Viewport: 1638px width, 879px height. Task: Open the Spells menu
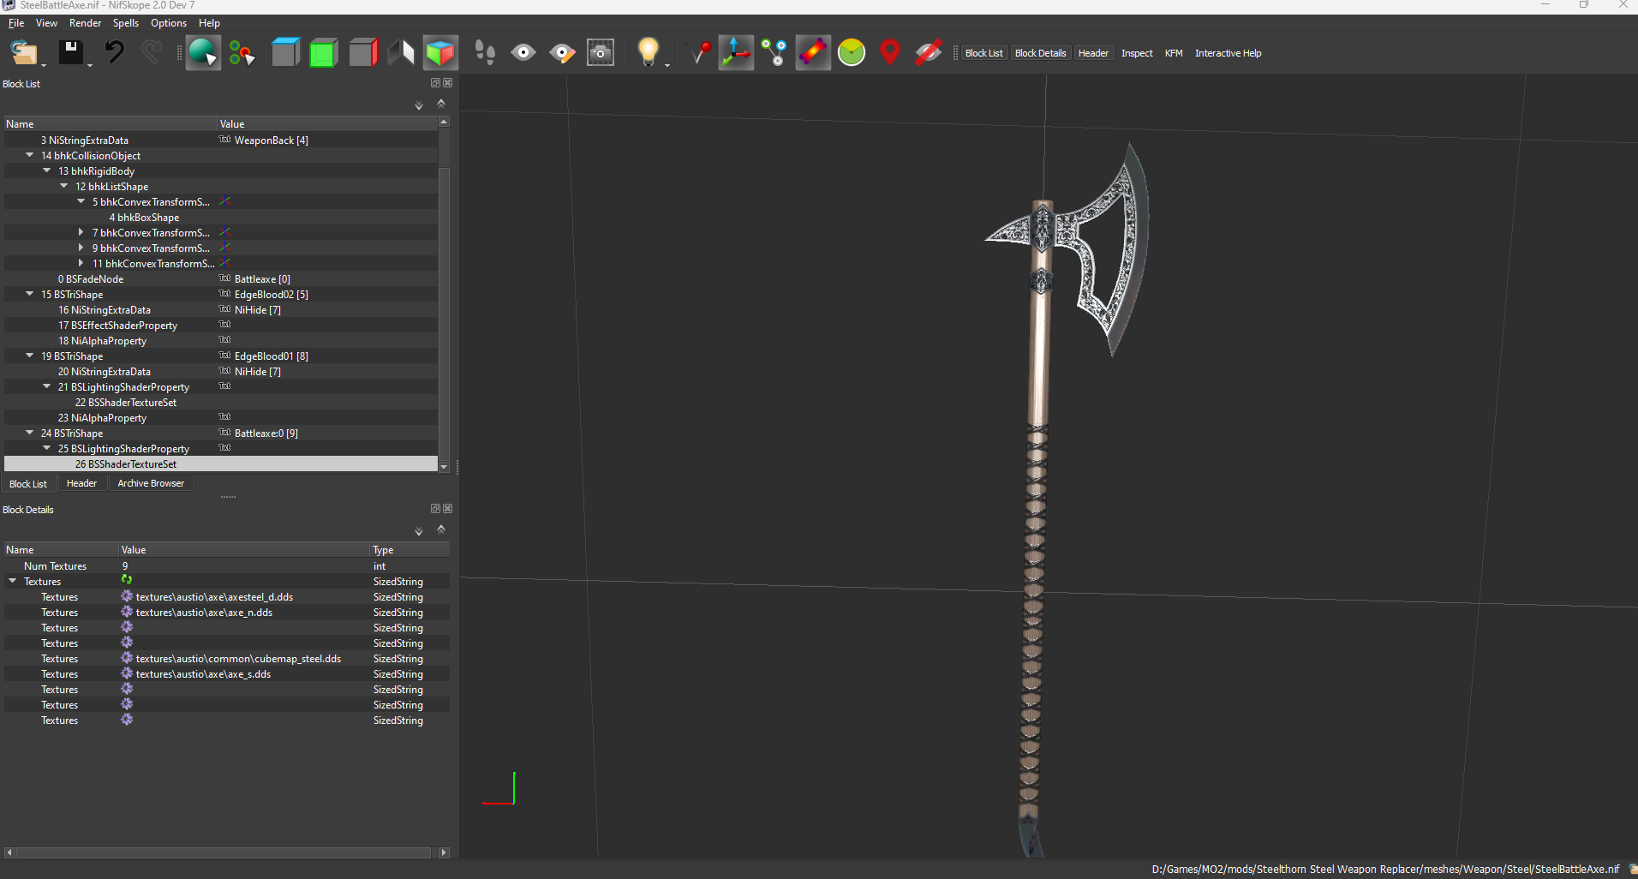point(125,23)
